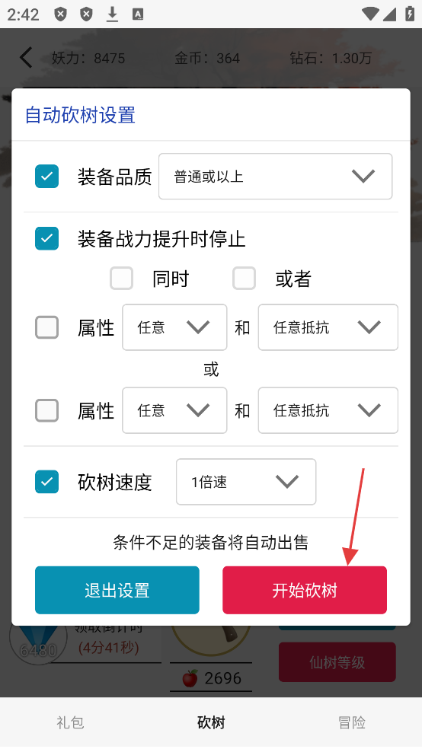Tap the keyboard language 'A' status icon
The width and height of the screenshot is (422, 749).
point(138,14)
